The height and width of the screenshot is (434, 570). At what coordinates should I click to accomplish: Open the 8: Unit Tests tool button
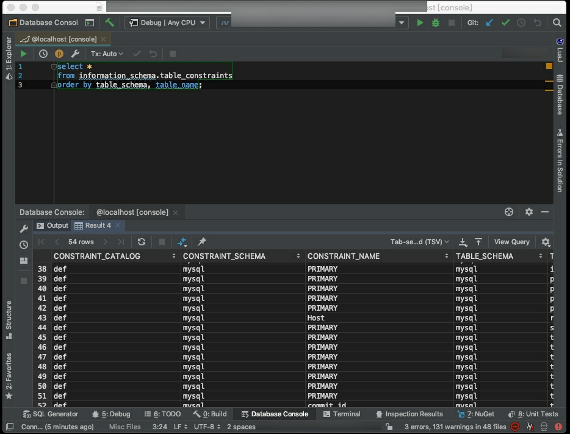(x=533, y=414)
